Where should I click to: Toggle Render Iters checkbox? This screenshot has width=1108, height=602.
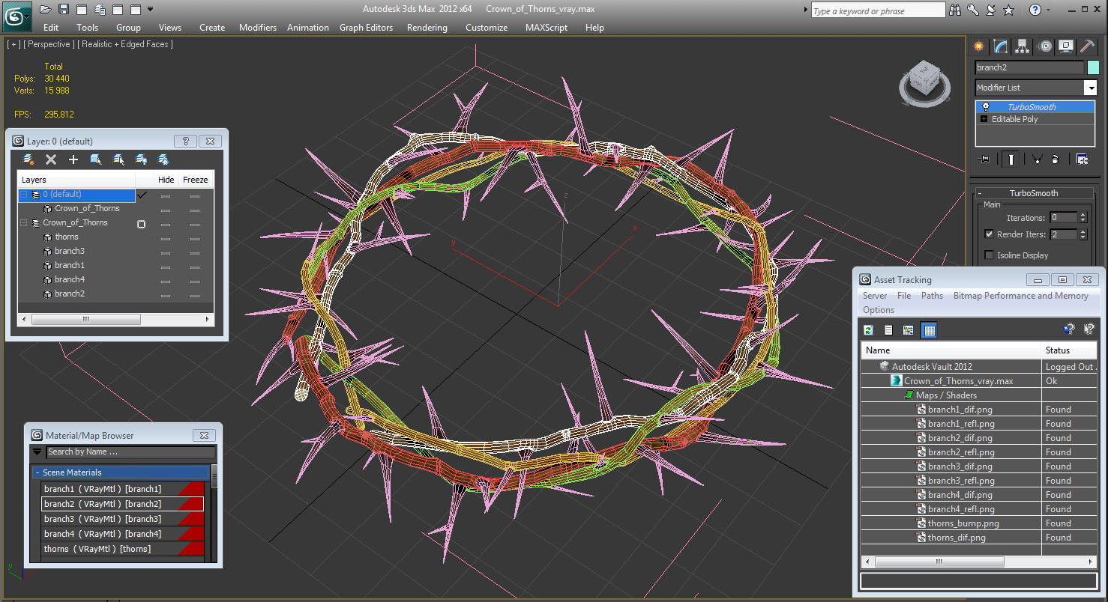tap(989, 234)
